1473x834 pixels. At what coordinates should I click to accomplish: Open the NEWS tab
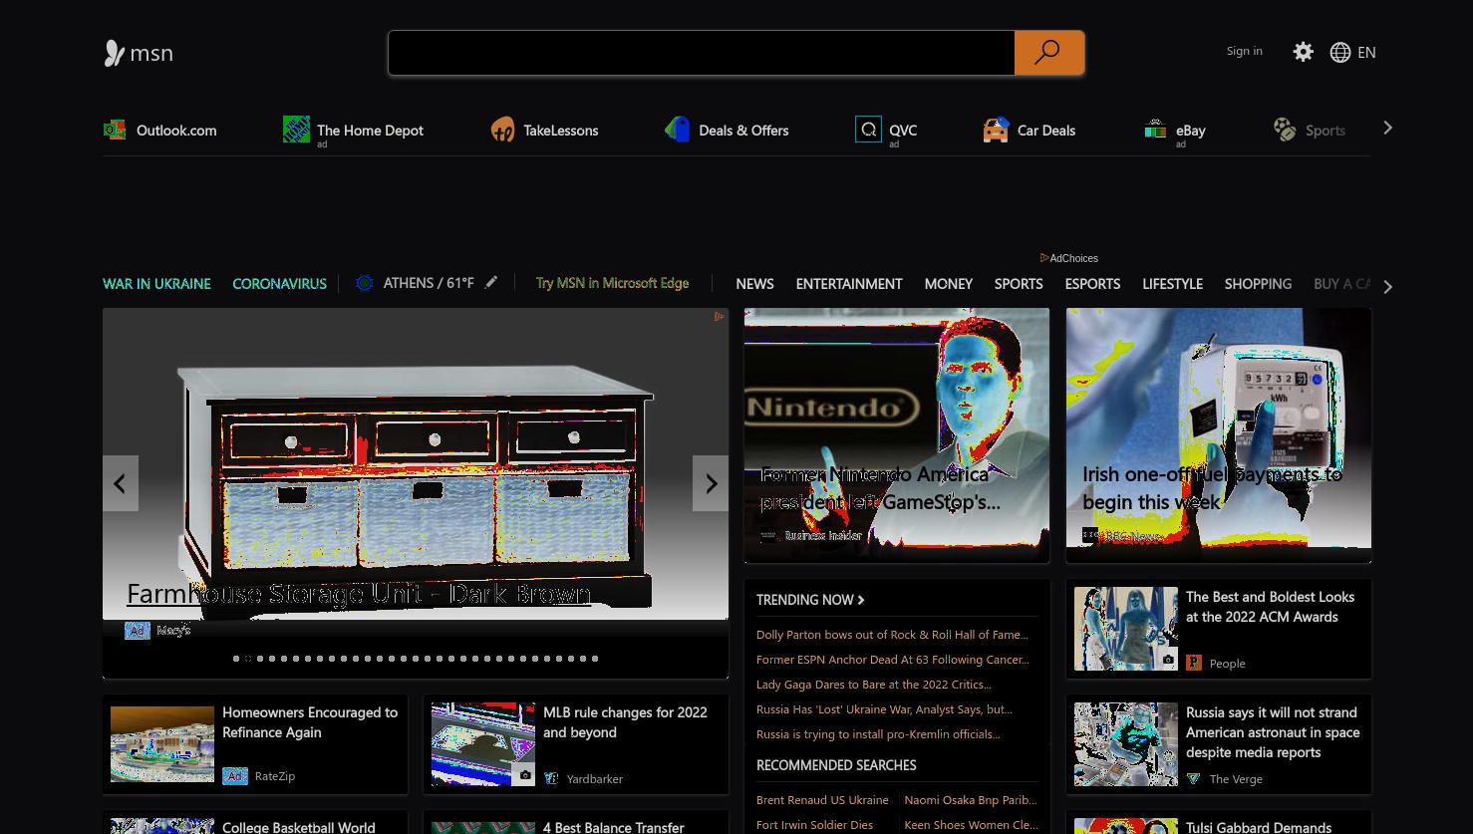[754, 283]
